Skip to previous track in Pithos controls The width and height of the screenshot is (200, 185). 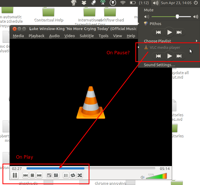[x=158, y=32]
